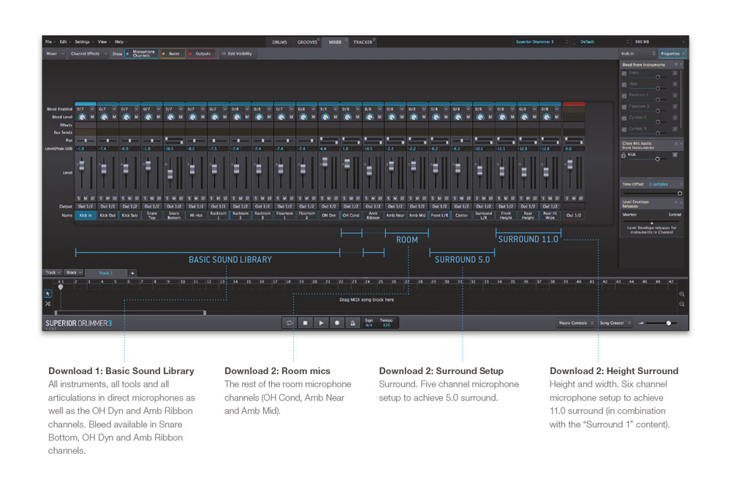
Task: Switch to the Grooves tab
Action: [307, 42]
